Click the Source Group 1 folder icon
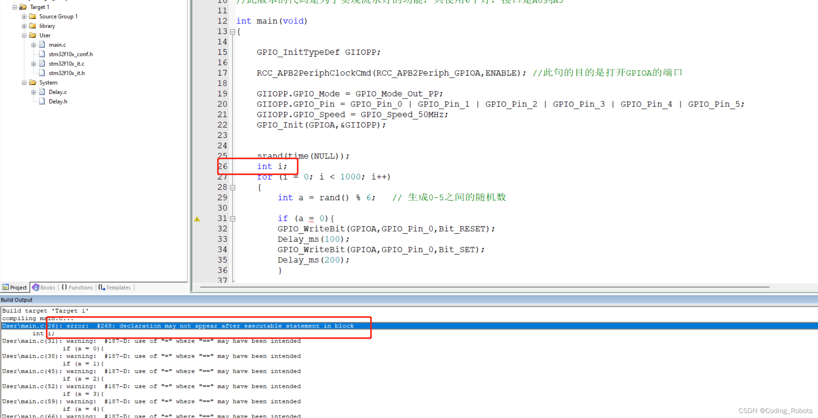The width and height of the screenshot is (818, 418). (x=33, y=16)
